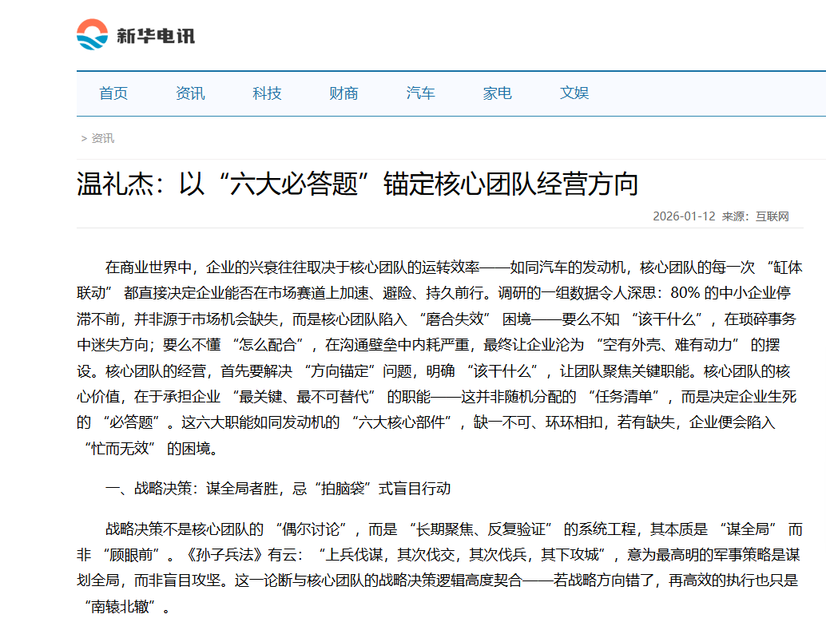
Task: Click the publish date 2026-01-12
Action: (x=685, y=216)
